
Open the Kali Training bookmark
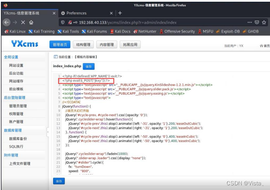point(41,31)
